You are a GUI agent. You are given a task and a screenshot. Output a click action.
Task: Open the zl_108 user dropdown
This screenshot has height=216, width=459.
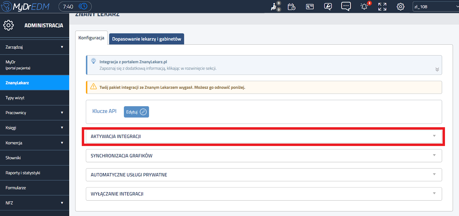435,7
